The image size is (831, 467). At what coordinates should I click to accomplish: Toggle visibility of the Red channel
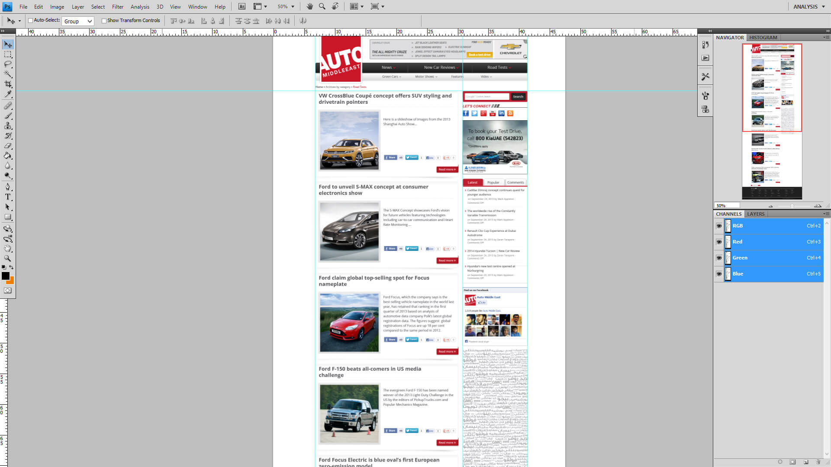pos(719,242)
